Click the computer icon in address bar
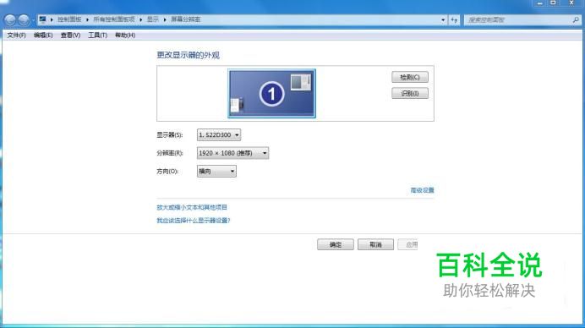585x328 pixels. [x=42, y=19]
